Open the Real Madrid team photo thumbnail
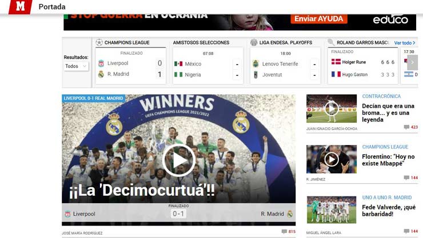423x238 pixels. [x=332, y=209]
